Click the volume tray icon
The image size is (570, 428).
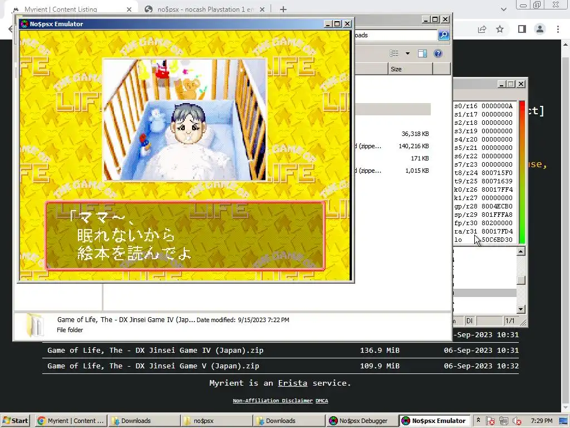(517, 421)
